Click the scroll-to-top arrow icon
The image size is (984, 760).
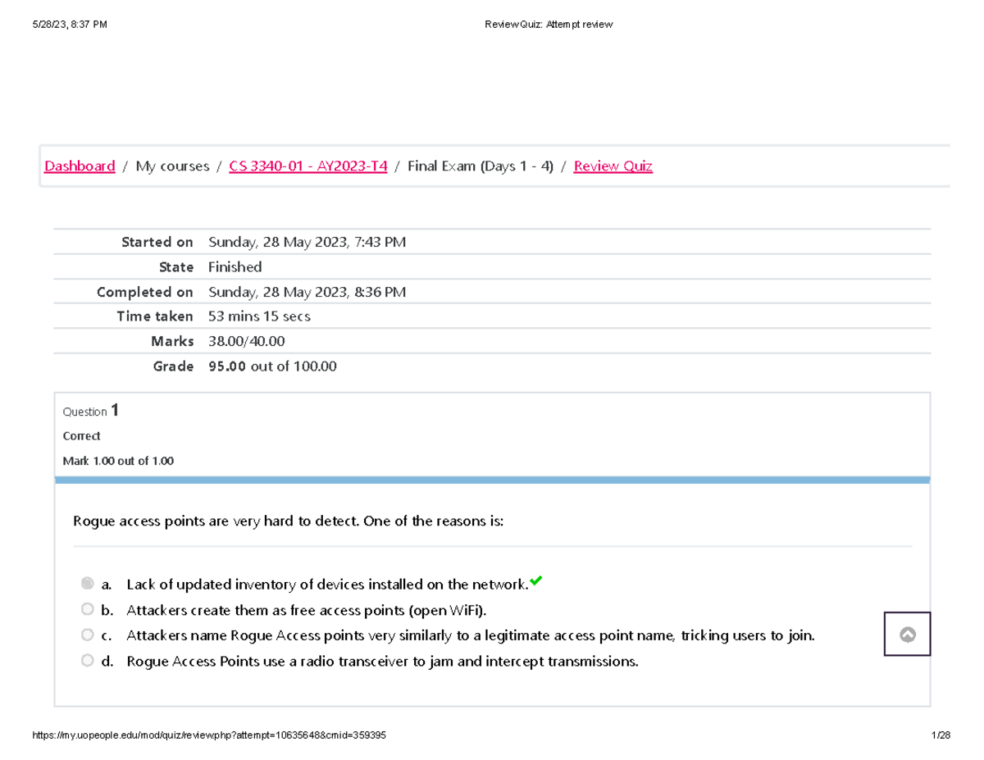pyautogui.click(x=907, y=634)
